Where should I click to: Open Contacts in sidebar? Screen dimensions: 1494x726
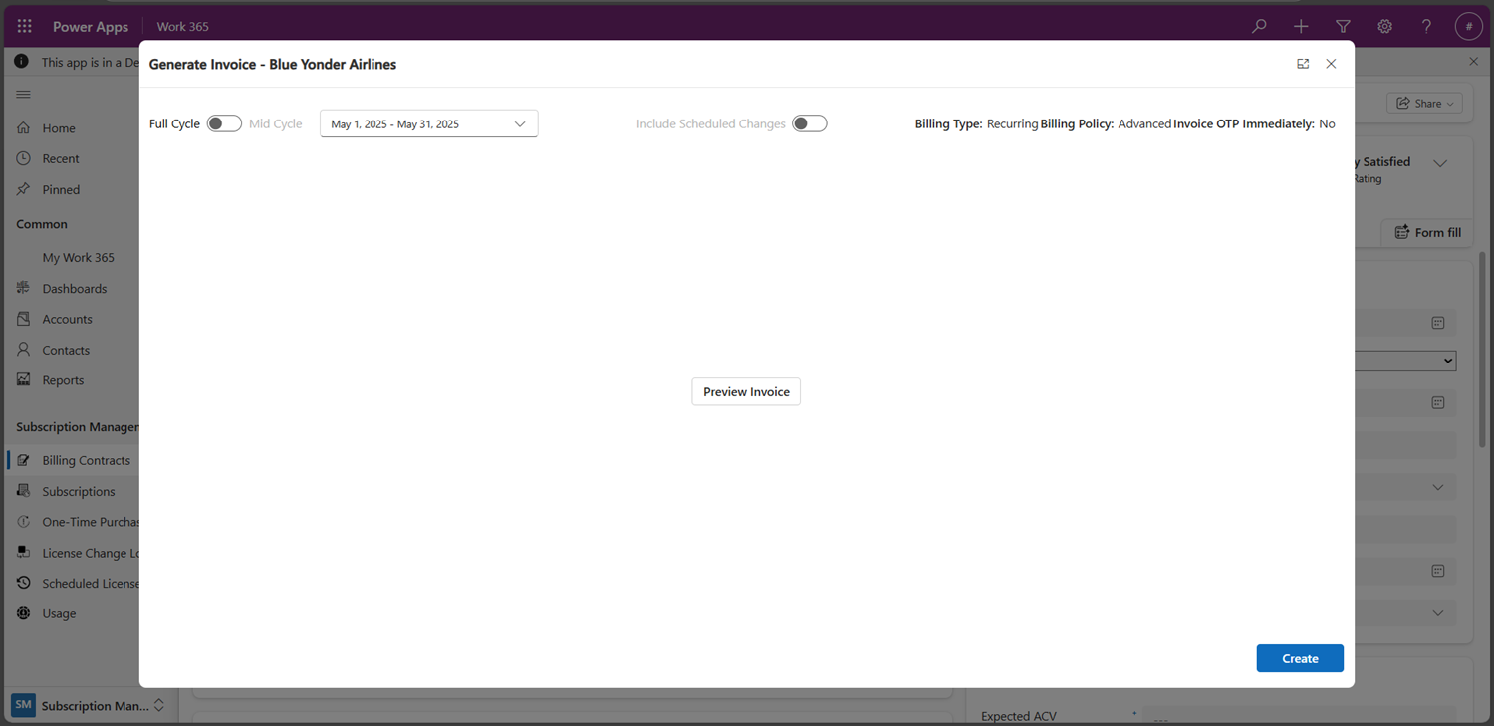(x=66, y=350)
